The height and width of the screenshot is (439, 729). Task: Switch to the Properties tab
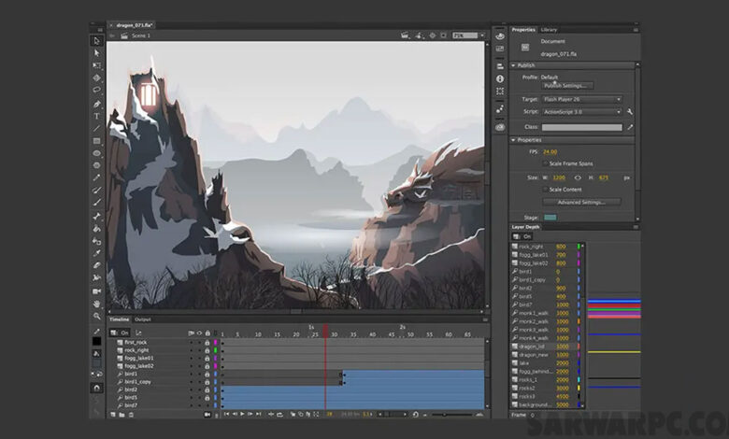coord(523,30)
